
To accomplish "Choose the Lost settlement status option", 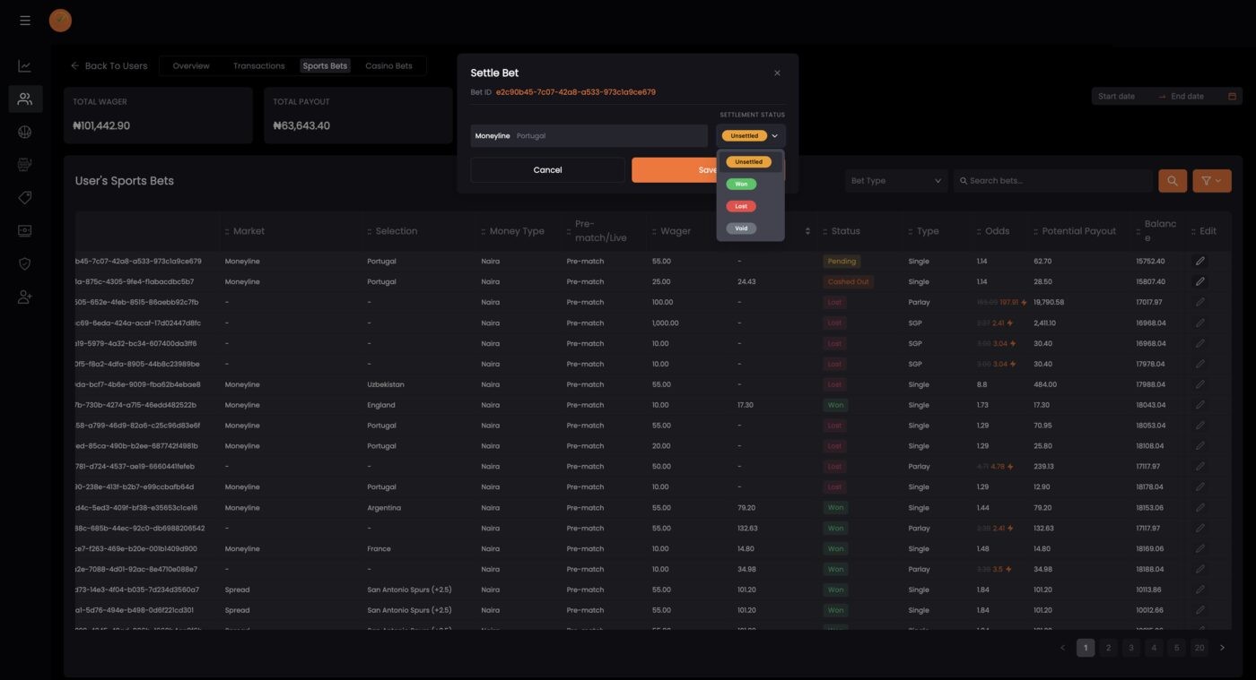I will 741,206.
